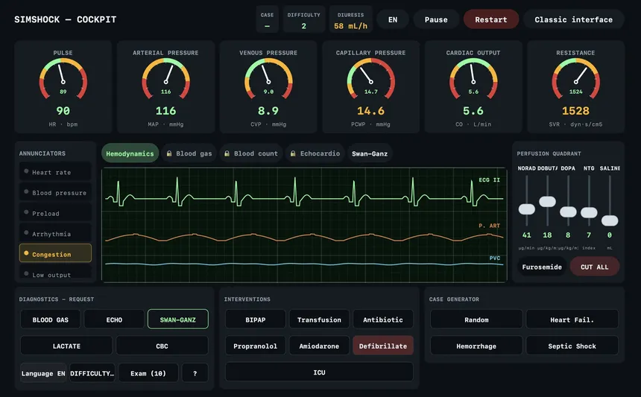641x397 pixels.
Task: Toggle the Congestion annunciator
Action: pyautogui.click(x=55, y=253)
